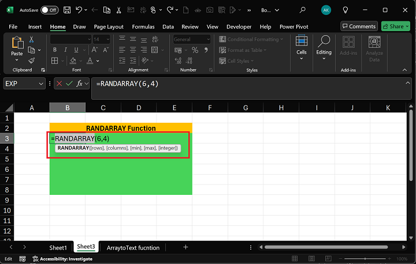Open the AK account avatar
416x264 pixels.
(326, 10)
